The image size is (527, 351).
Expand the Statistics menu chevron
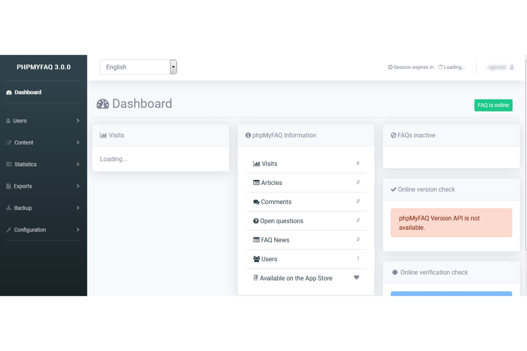78,164
